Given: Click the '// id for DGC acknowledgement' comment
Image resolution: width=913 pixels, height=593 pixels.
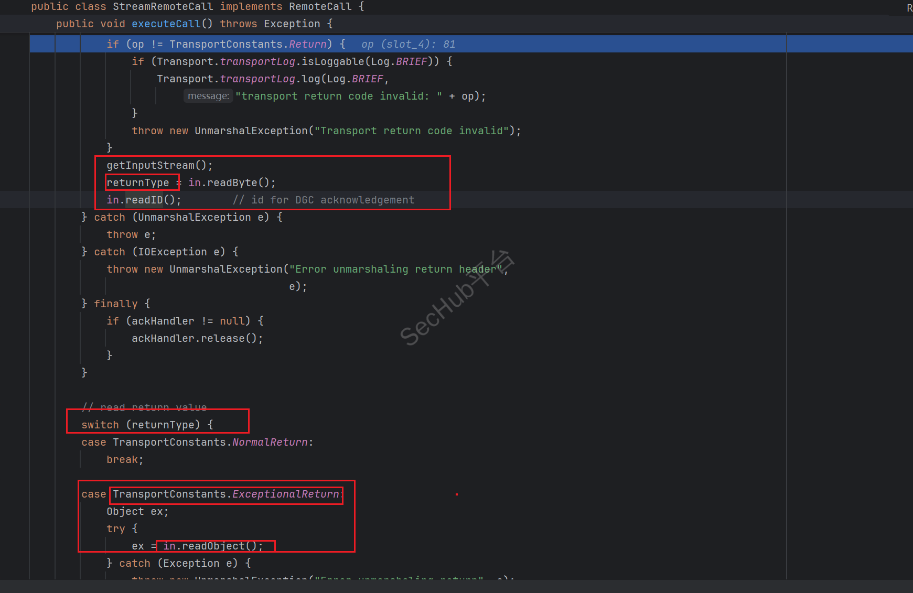Looking at the screenshot, I should [x=324, y=200].
